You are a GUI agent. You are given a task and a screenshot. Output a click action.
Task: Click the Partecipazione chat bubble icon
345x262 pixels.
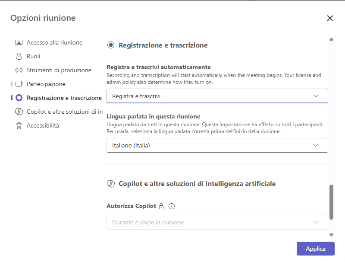(x=19, y=84)
